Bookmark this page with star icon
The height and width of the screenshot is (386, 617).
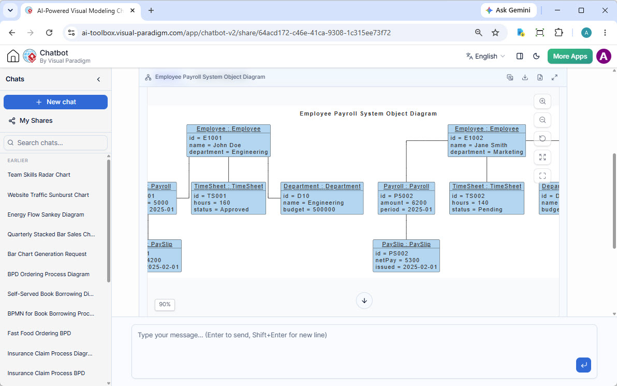pos(495,33)
